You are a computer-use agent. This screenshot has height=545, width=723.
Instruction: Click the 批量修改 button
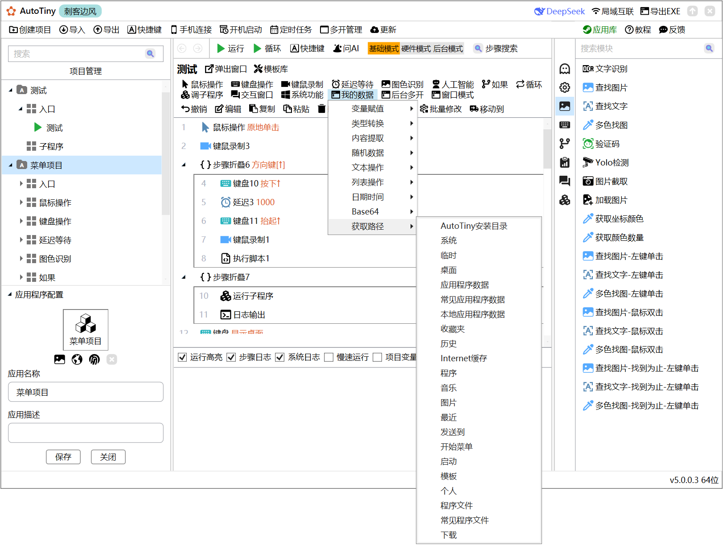[x=441, y=109]
